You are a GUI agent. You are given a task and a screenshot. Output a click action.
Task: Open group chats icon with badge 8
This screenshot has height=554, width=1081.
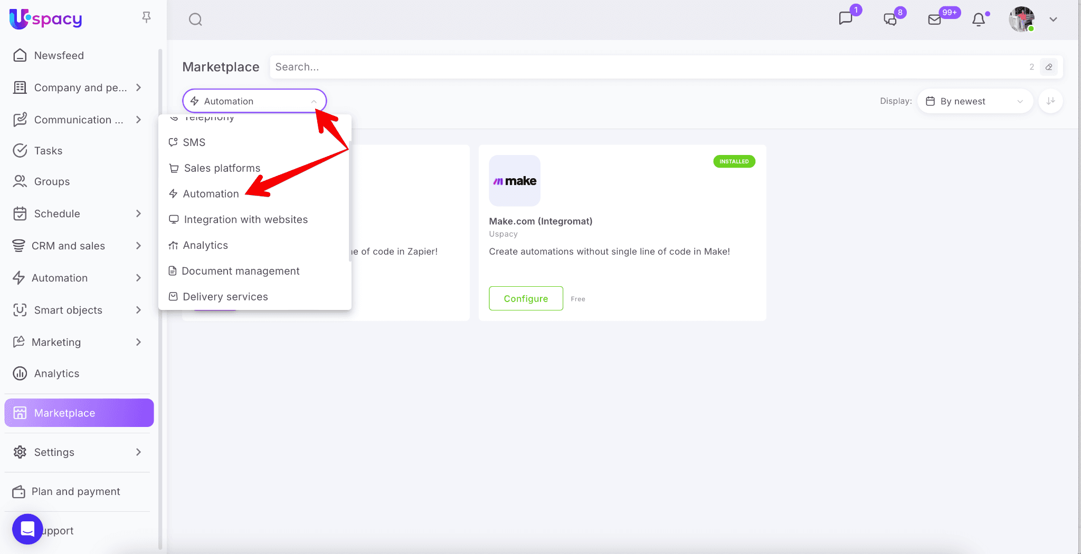(890, 20)
